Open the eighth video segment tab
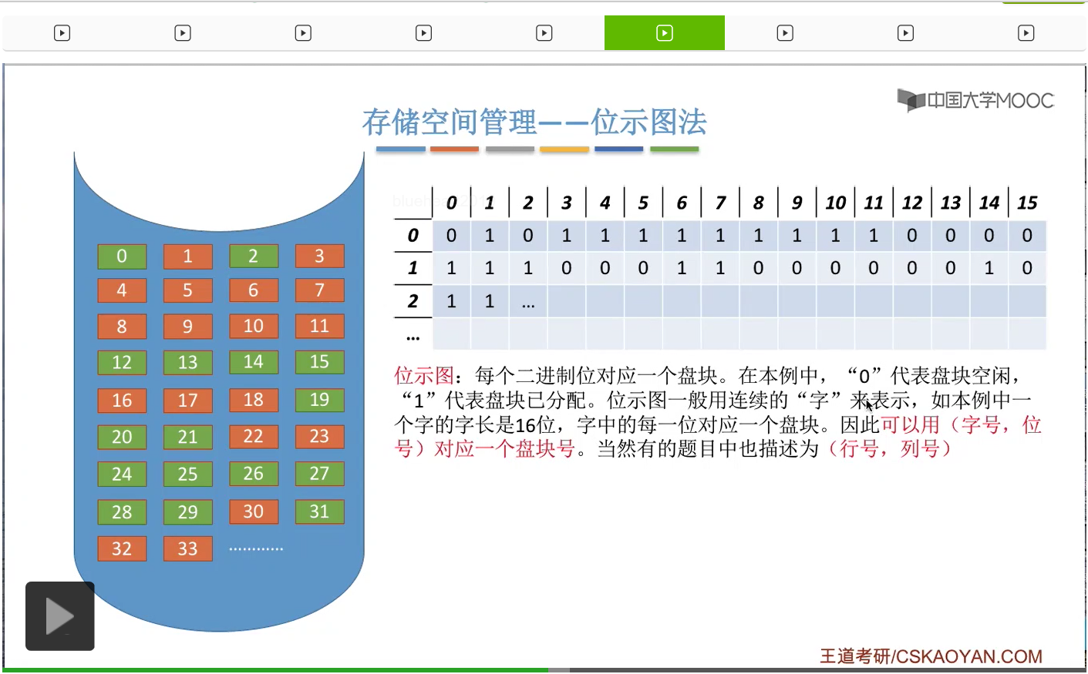Viewport: 1088px width, 674px height. click(x=905, y=33)
